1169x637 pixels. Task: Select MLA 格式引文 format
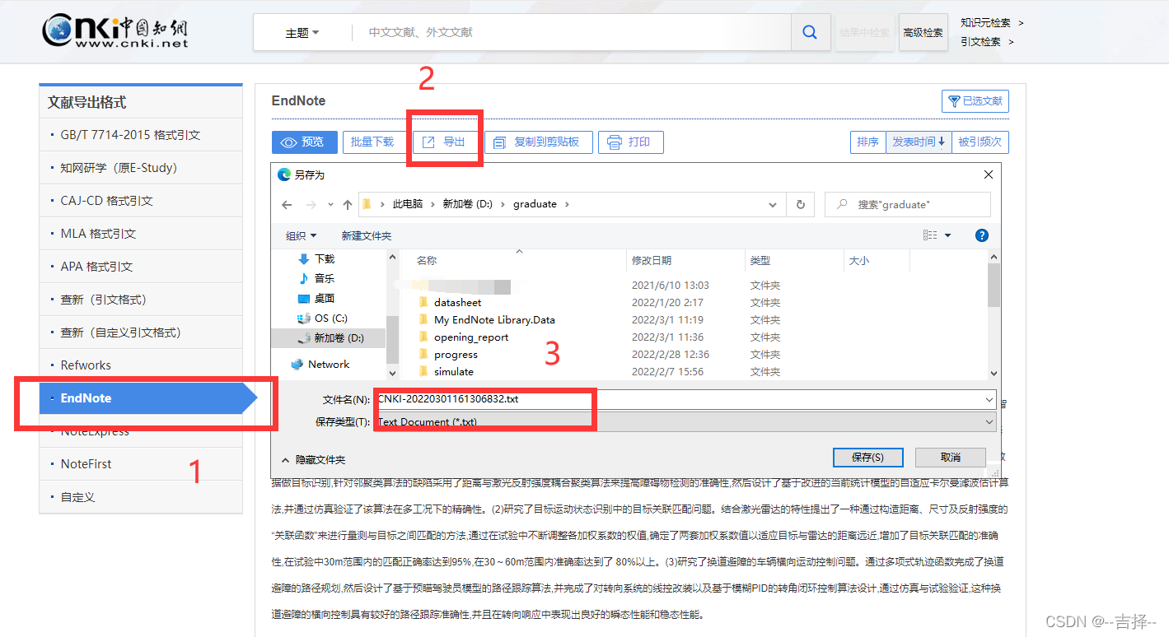pyautogui.click(x=141, y=234)
